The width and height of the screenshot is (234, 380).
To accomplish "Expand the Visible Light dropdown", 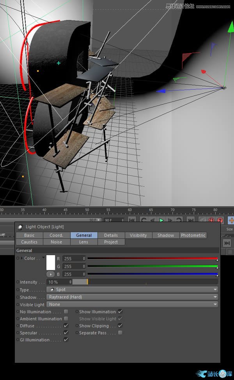I will tap(132, 304).
